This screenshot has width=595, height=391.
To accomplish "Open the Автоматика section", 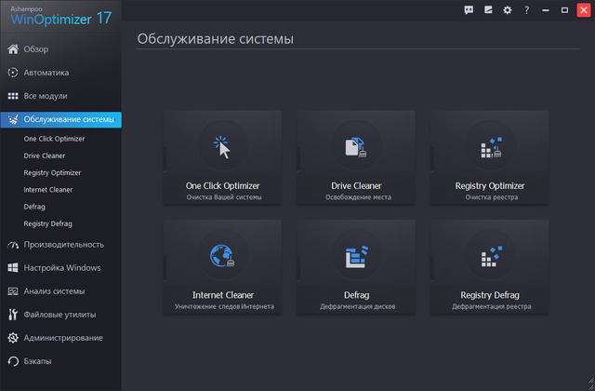I will click(46, 72).
